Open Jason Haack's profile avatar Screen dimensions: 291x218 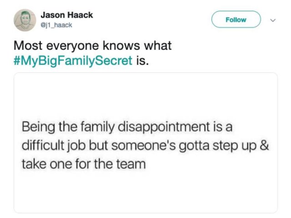25,20
